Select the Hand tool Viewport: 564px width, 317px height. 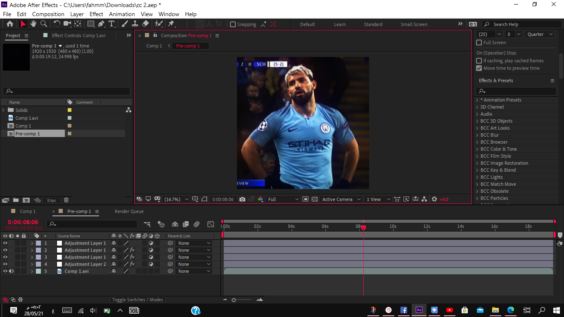(x=33, y=24)
